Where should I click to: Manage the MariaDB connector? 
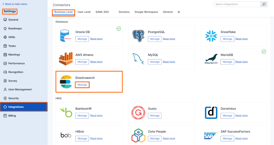click(227, 62)
